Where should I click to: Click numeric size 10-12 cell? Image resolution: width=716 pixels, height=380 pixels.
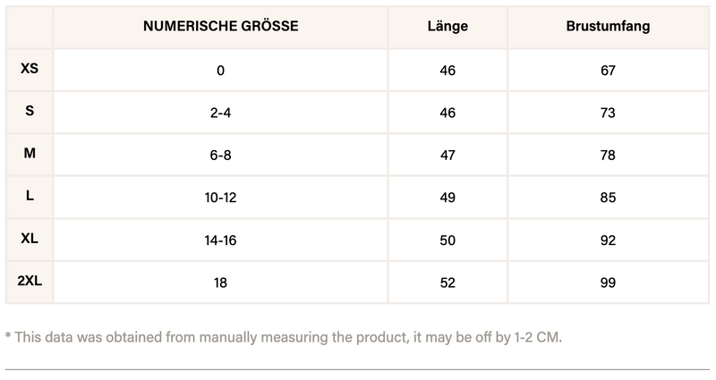click(x=220, y=198)
